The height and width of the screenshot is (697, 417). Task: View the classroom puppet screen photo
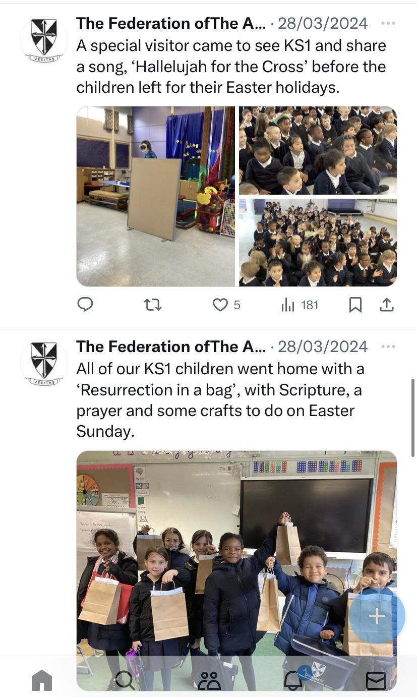pyautogui.click(x=156, y=196)
